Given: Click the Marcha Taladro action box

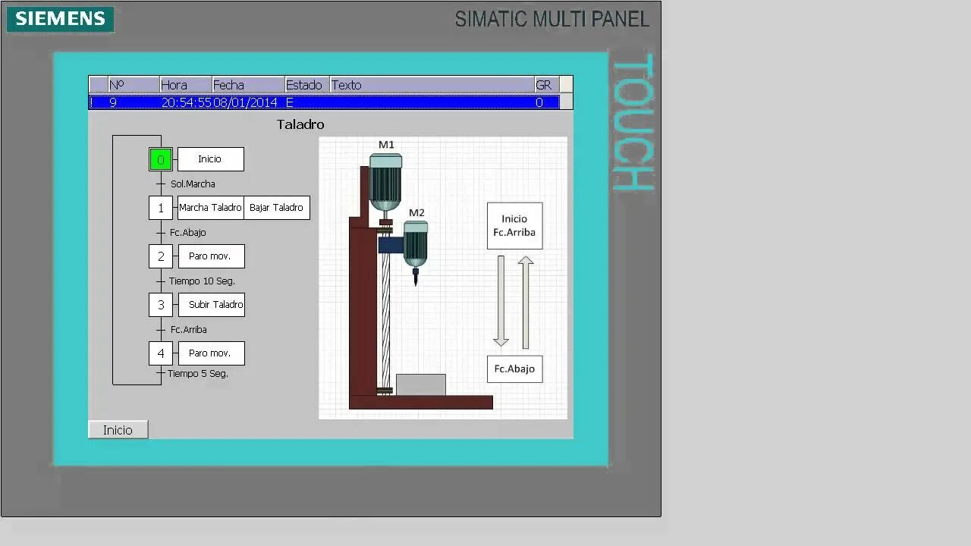Looking at the screenshot, I should tap(211, 208).
